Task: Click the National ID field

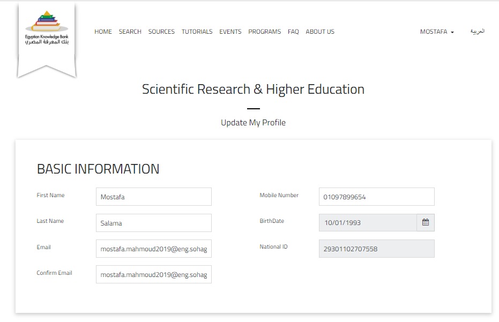Action: pyautogui.click(x=376, y=249)
